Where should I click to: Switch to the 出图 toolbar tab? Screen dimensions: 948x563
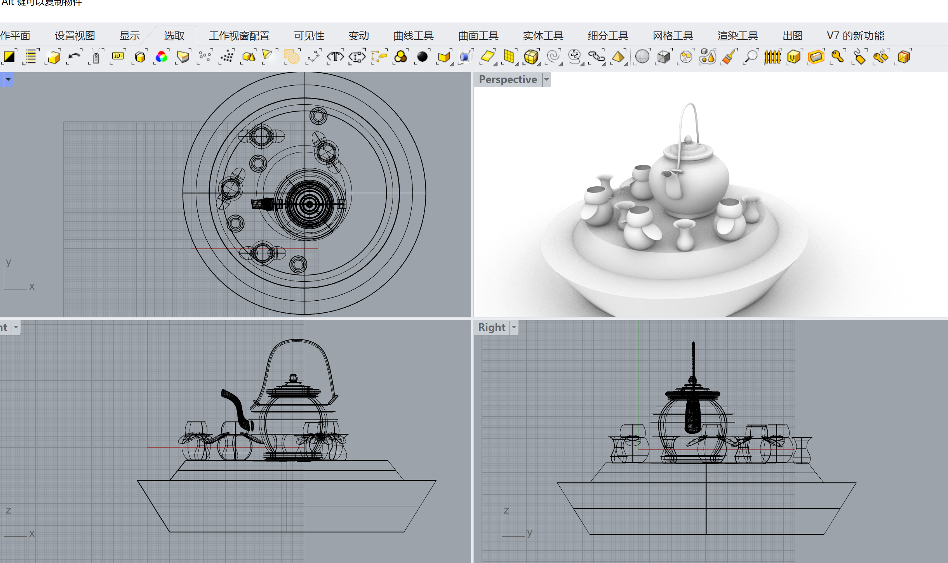click(x=793, y=36)
